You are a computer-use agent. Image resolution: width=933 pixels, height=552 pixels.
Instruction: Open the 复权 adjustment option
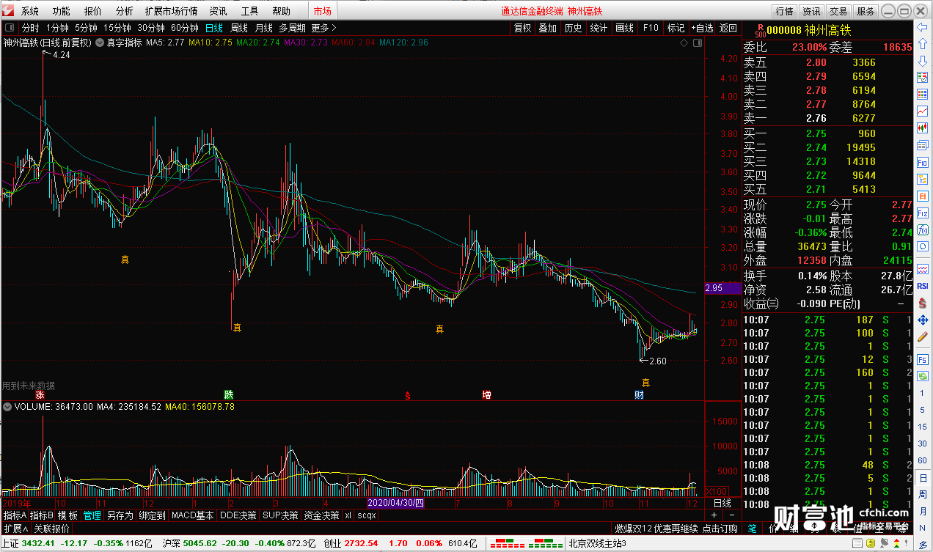pos(522,28)
